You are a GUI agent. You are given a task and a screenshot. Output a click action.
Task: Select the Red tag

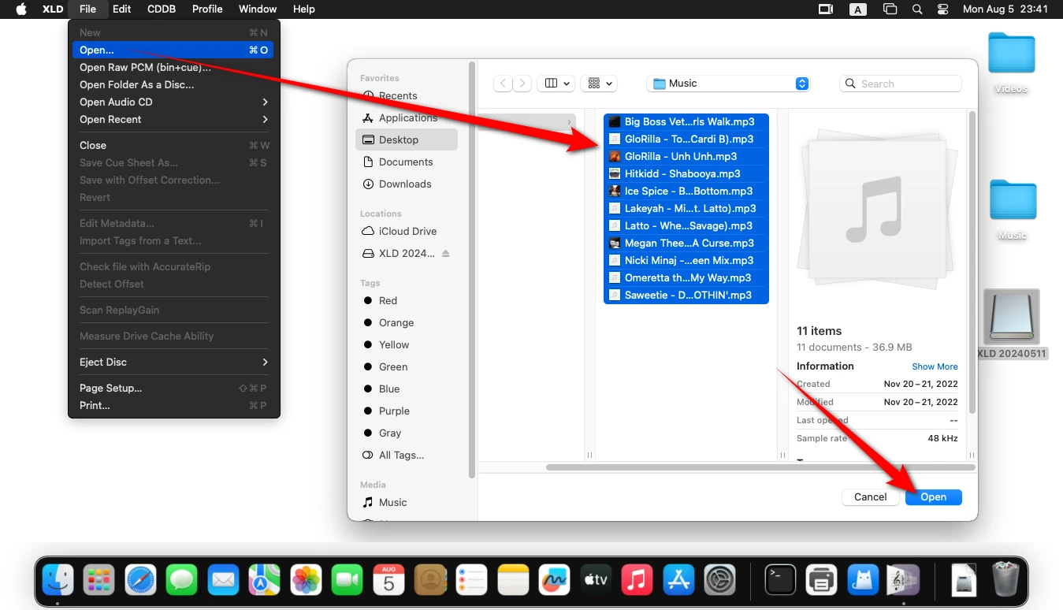(x=407, y=301)
